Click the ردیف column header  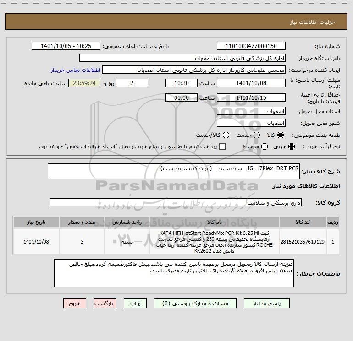(333, 222)
